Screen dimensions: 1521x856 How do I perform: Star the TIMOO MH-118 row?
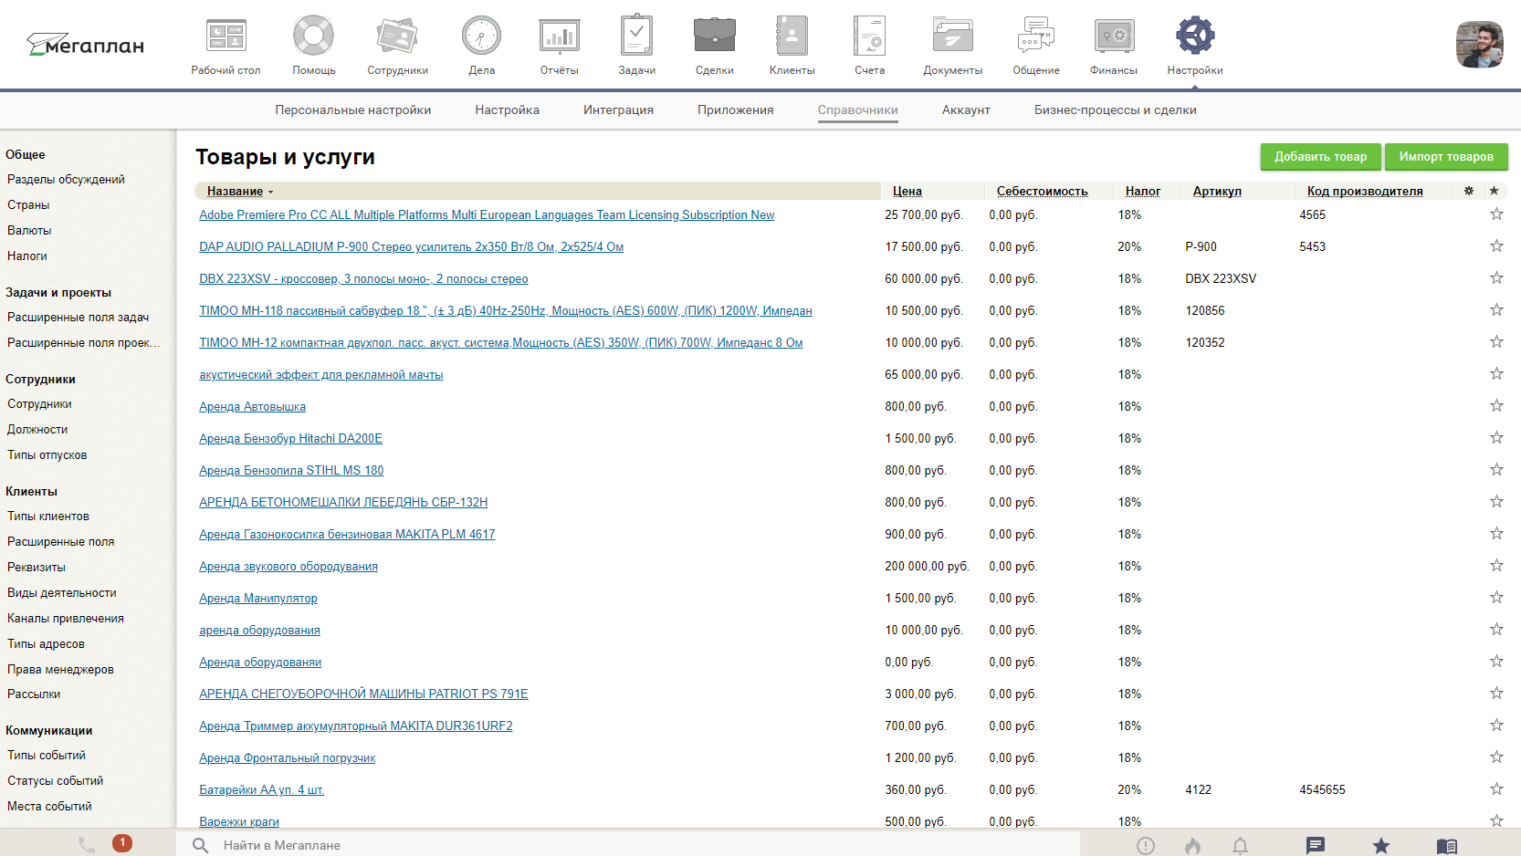[x=1496, y=310]
